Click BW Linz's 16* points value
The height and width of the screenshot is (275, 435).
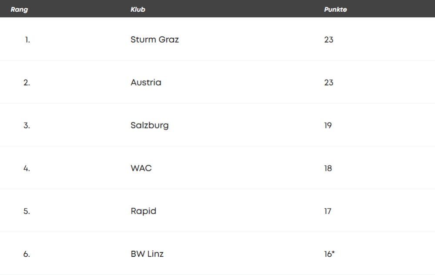click(329, 254)
